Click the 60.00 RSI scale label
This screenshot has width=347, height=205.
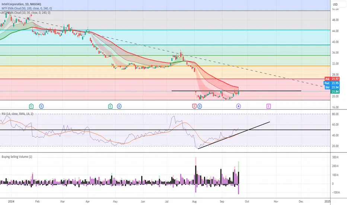(x=335, y=124)
